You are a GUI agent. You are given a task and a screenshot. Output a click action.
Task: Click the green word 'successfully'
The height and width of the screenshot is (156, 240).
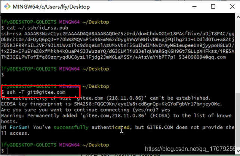[71, 127]
